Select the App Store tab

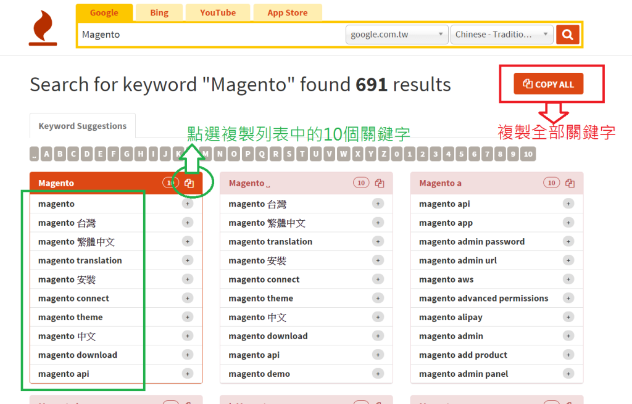pyautogui.click(x=288, y=12)
